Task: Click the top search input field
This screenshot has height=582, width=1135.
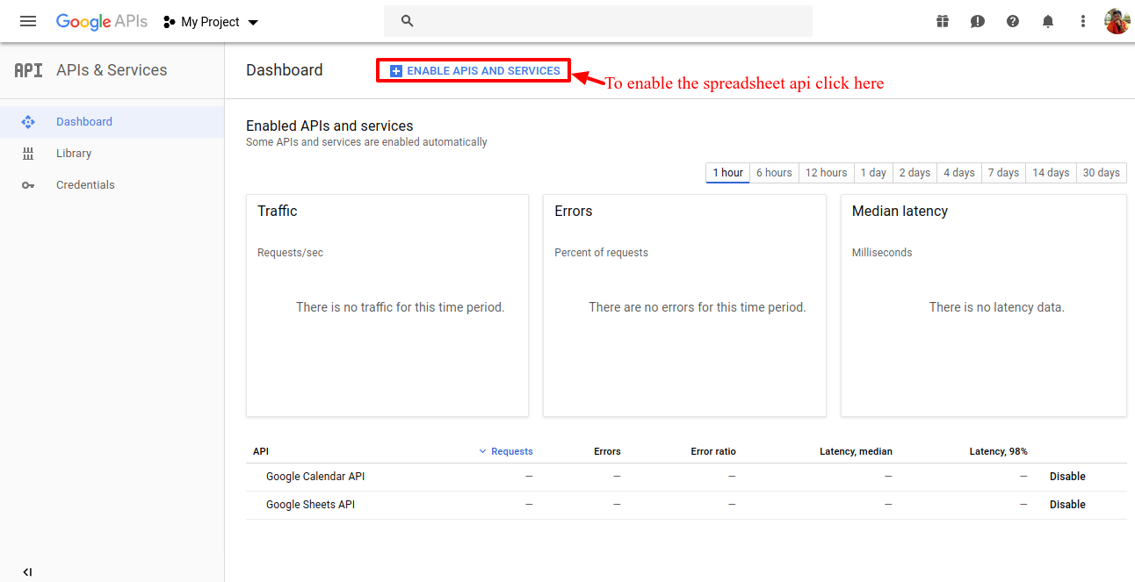Action: (x=597, y=21)
